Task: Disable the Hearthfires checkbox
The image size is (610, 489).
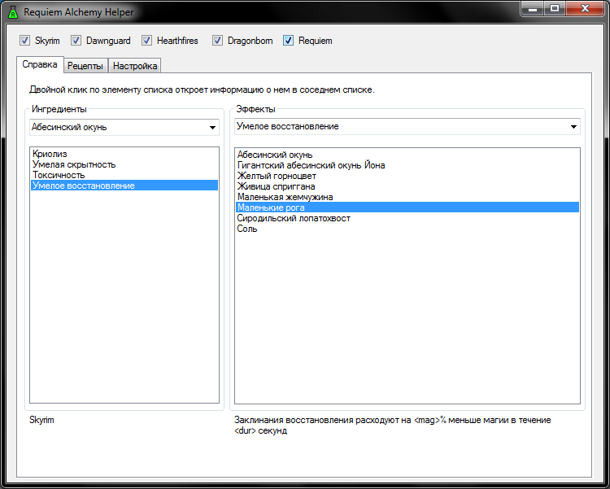Action: 147,41
